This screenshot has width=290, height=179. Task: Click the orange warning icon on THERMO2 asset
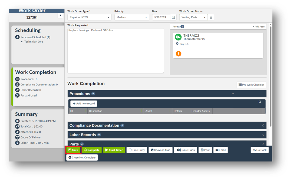(178, 54)
